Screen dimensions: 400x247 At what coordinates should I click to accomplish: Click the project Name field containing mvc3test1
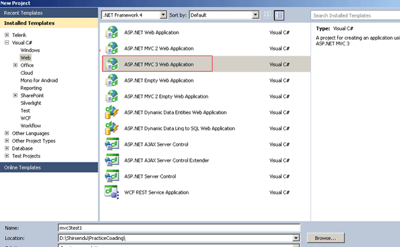click(x=179, y=228)
